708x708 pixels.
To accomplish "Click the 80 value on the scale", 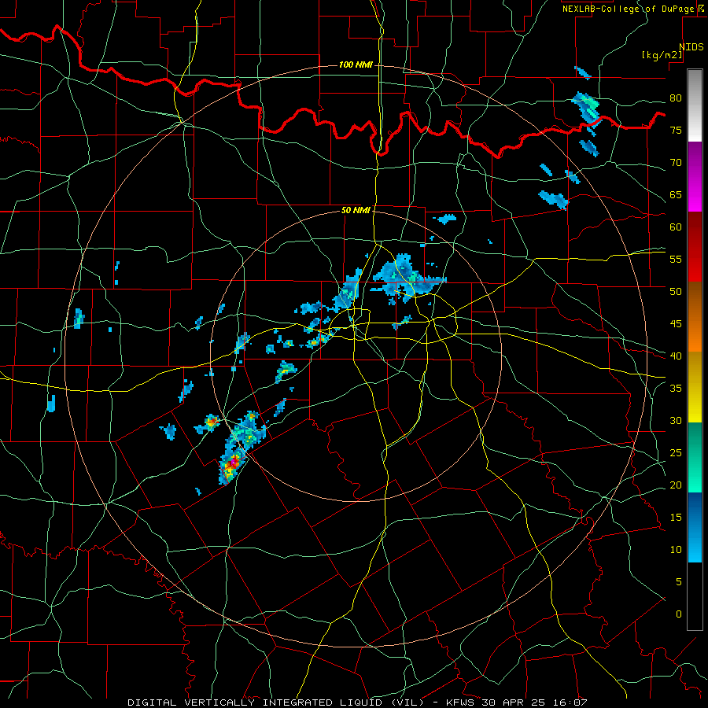I will (676, 98).
